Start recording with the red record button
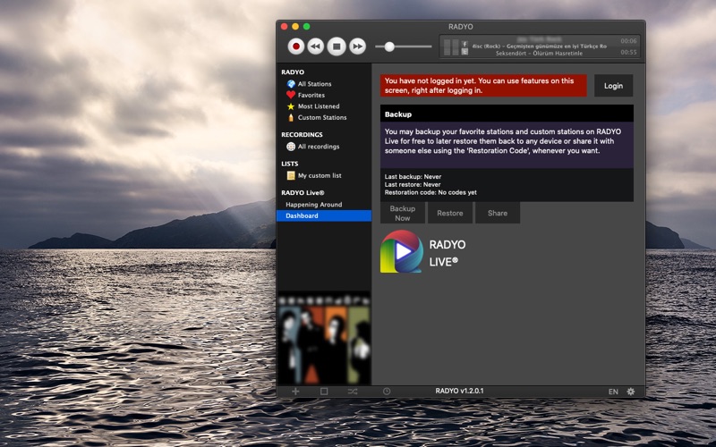716x447 pixels. [296, 46]
